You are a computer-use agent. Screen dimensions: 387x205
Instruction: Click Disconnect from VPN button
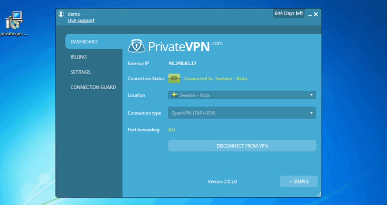tap(242, 146)
